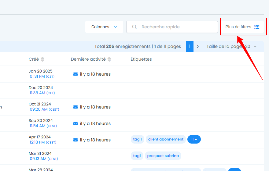The height and width of the screenshot is (171, 269).
Task: Select the tag 1 label
Action: (x=138, y=139)
